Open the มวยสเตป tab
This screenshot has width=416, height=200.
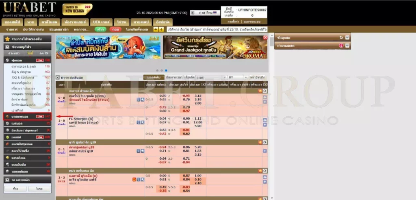click(x=140, y=21)
